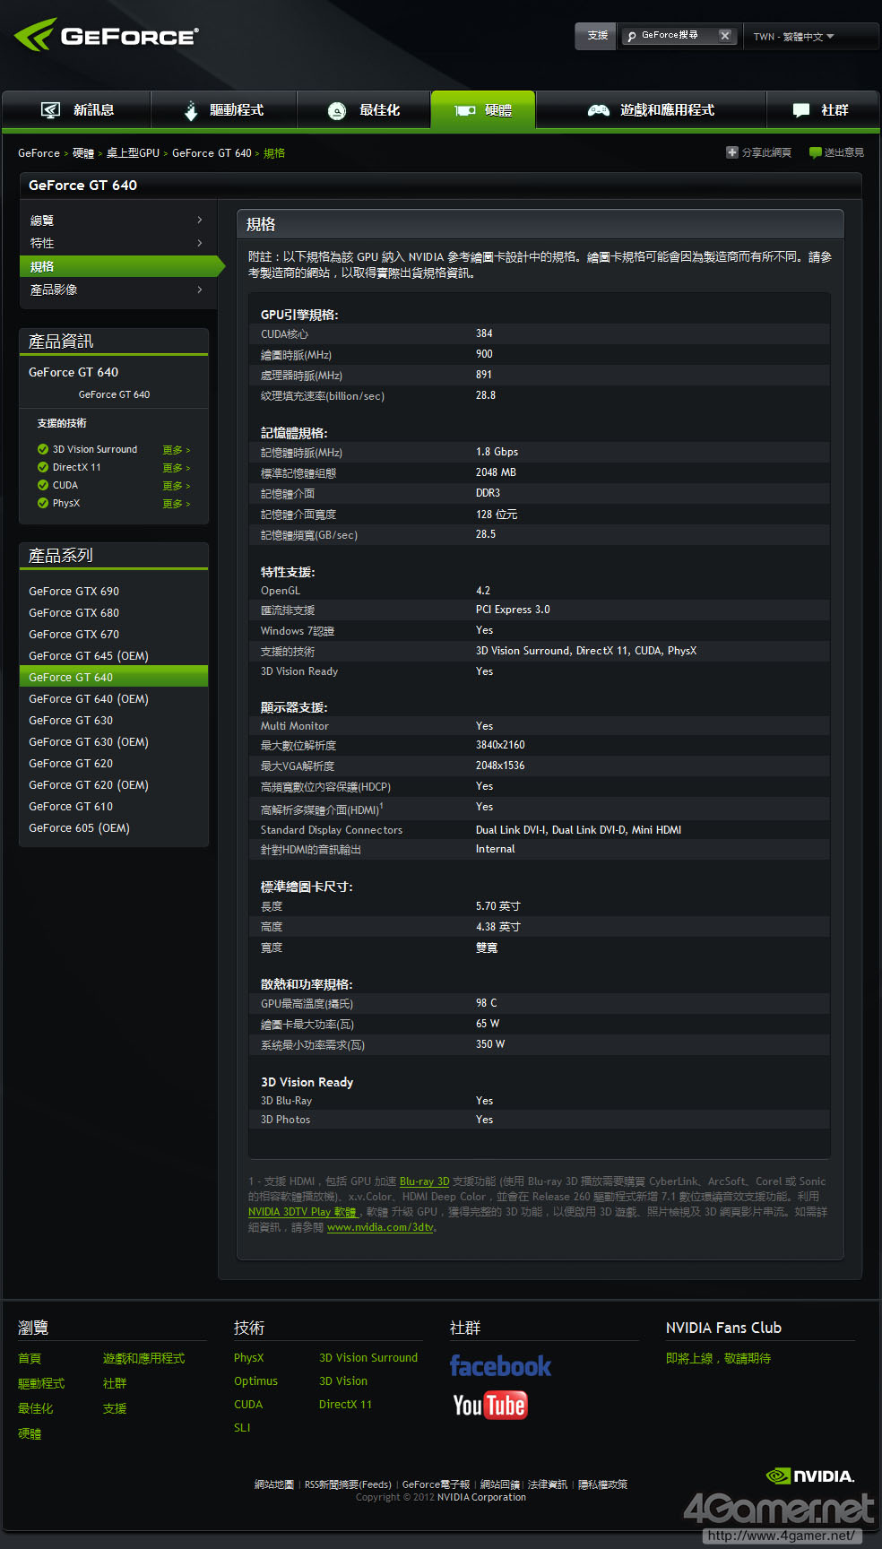
Task: Click the gamepad icon for games
Action: (599, 110)
